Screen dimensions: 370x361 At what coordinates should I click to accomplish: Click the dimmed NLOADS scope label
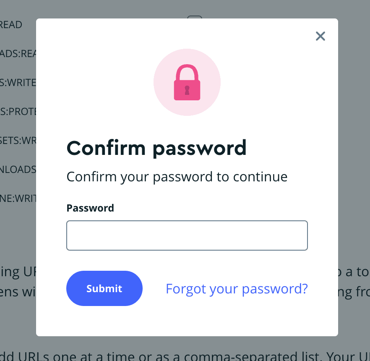coord(18,170)
